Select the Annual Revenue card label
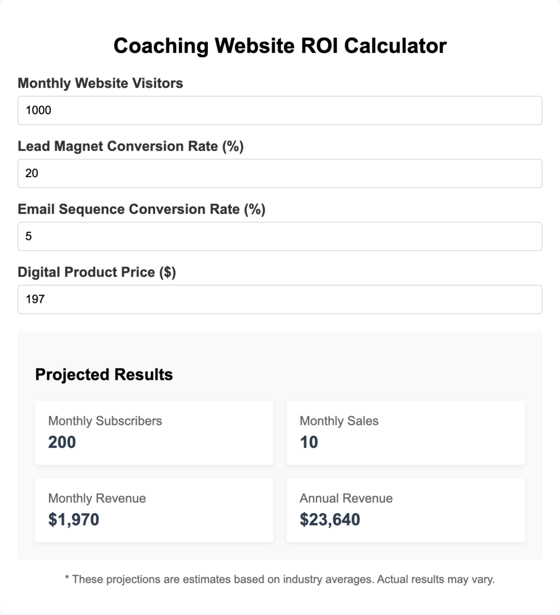This screenshot has height=615, width=560. click(346, 498)
